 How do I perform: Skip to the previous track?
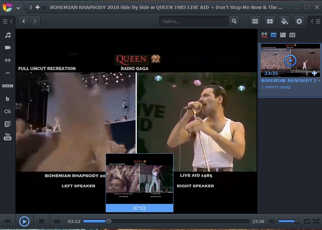coord(7,221)
